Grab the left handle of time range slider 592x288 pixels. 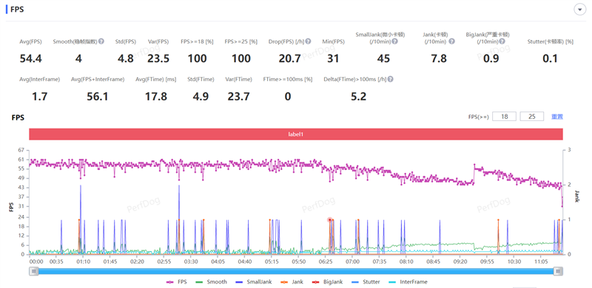tap(34, 271)
